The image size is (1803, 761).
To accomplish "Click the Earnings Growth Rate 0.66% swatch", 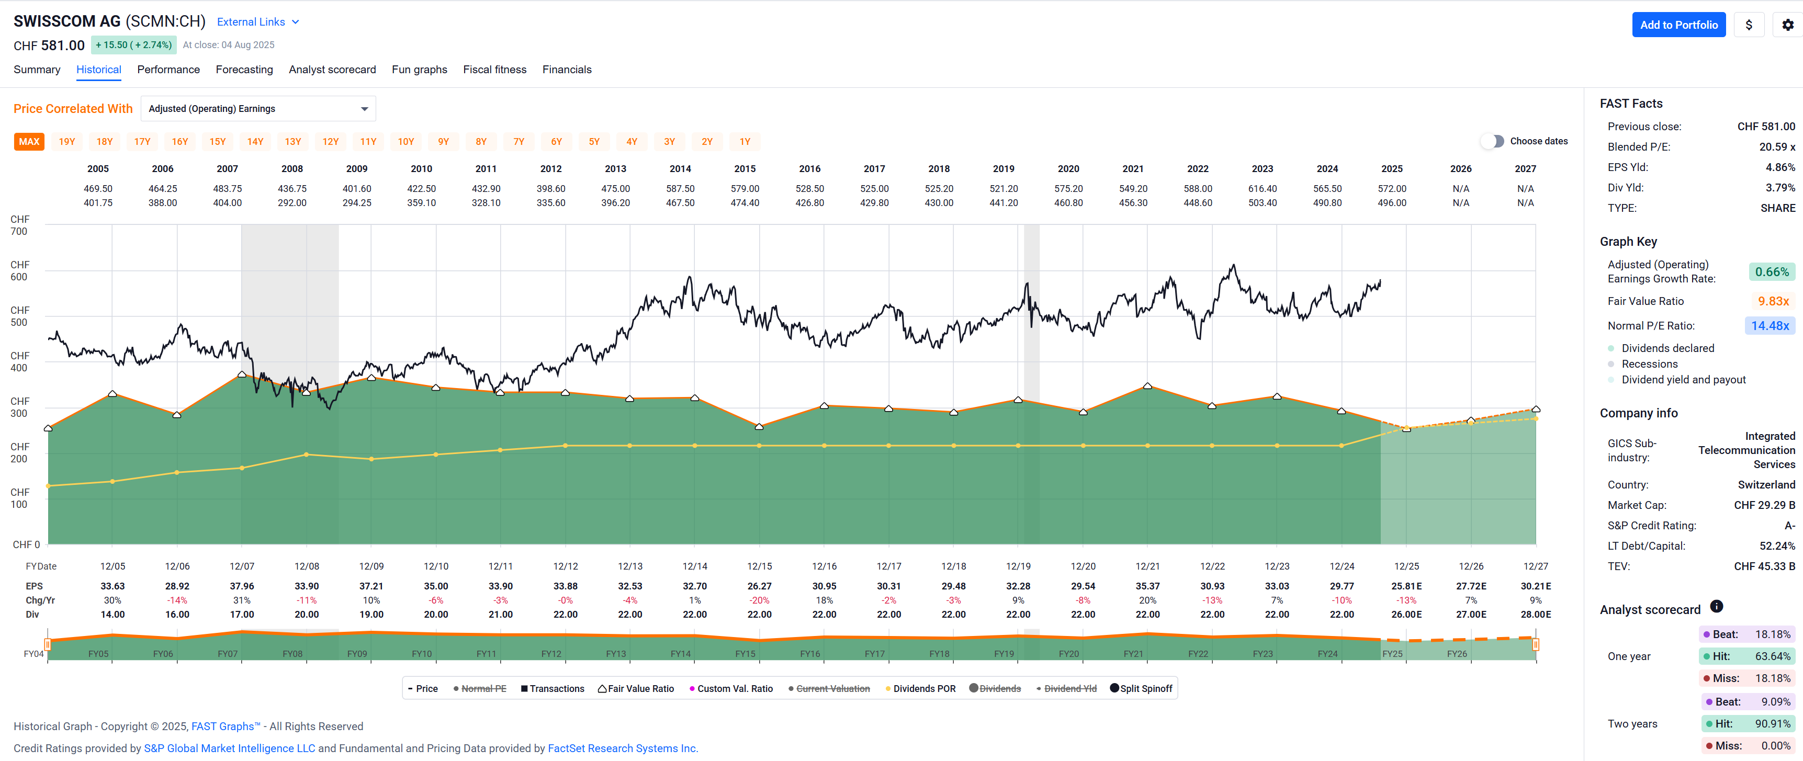I will point(1772,271).
